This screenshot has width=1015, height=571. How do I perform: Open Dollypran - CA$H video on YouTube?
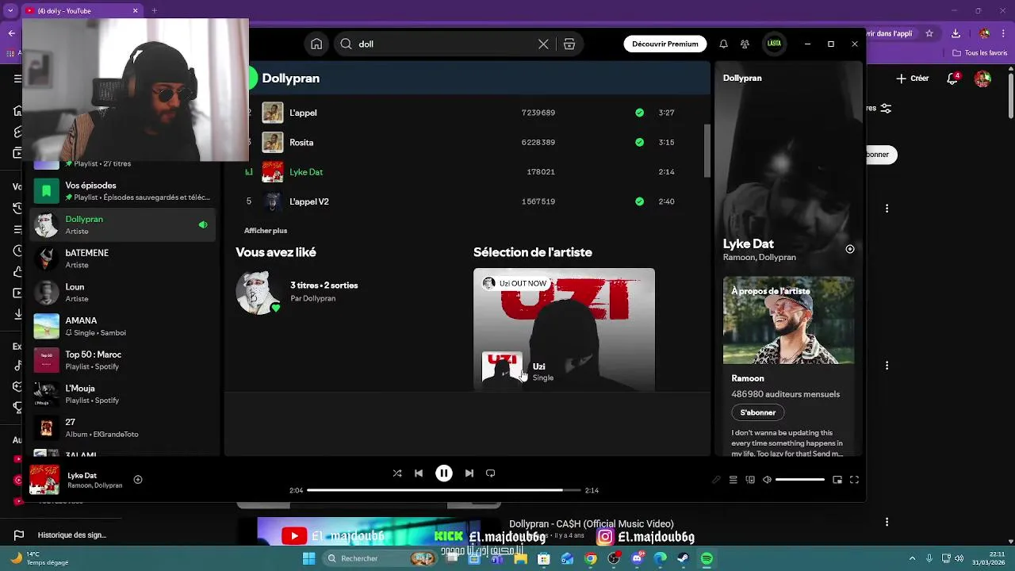point(592,524)
